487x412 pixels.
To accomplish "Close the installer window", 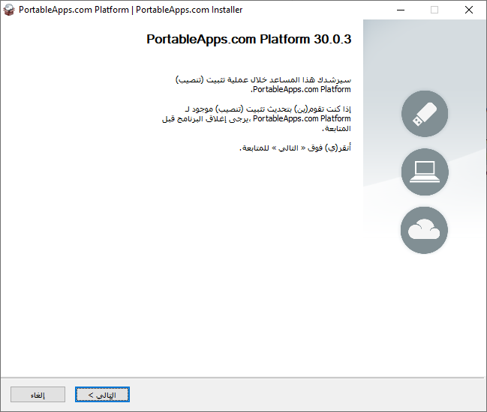I will (x=469, y=10).
